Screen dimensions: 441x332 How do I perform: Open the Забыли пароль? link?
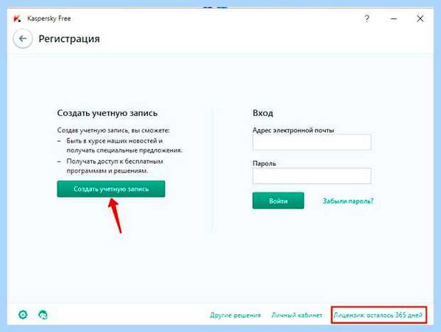(348, 201)
